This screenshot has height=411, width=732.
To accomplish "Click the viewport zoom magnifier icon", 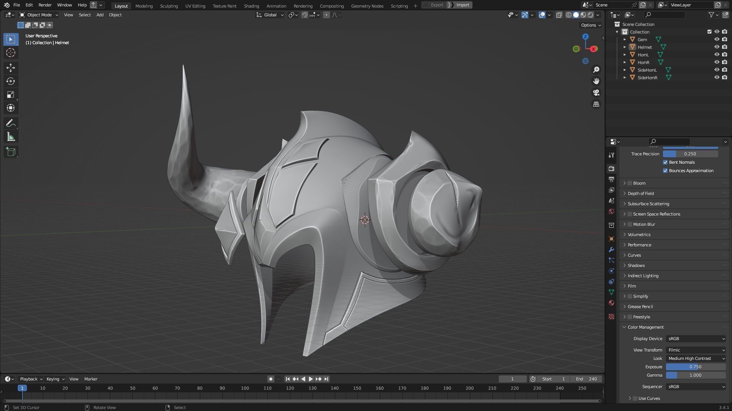I will 596,70.
